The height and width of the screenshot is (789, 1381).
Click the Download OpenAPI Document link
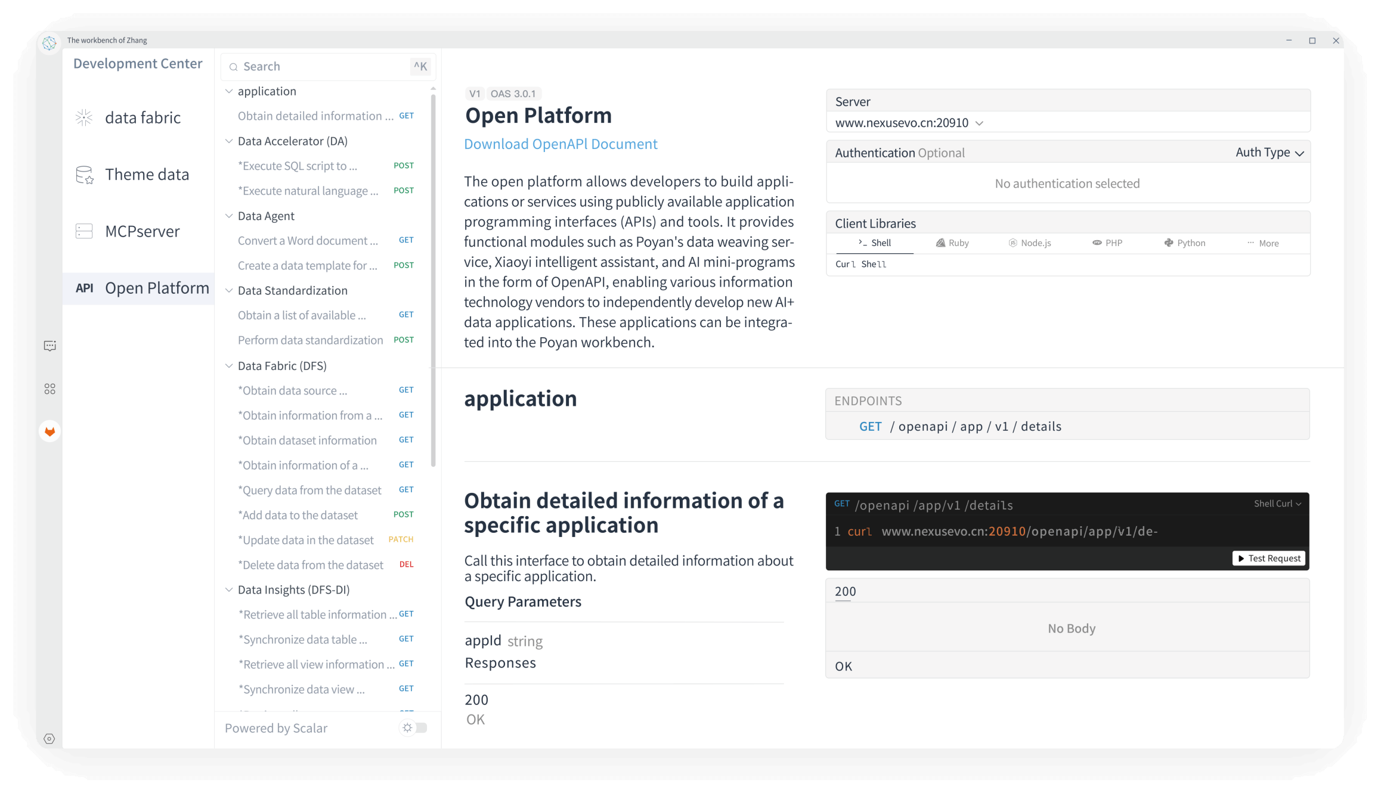pos(561,144)
